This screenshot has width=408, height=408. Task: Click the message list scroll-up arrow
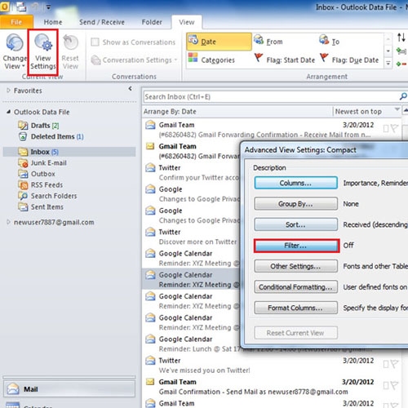(406, 110)
